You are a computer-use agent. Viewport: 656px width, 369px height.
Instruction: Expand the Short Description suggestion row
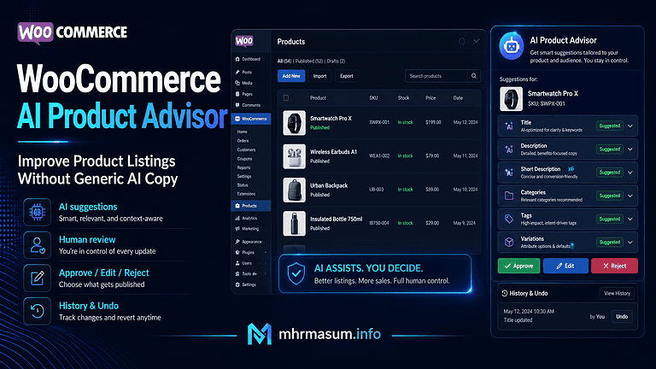(630, 173)
